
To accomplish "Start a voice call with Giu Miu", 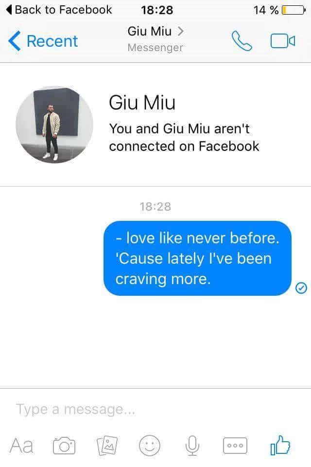I will pyautogui.click(x=242, y=41).
